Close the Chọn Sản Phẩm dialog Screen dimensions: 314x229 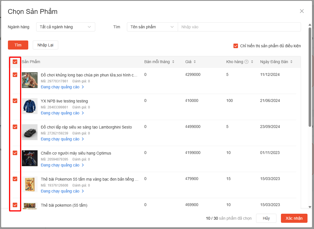[302, 11]
